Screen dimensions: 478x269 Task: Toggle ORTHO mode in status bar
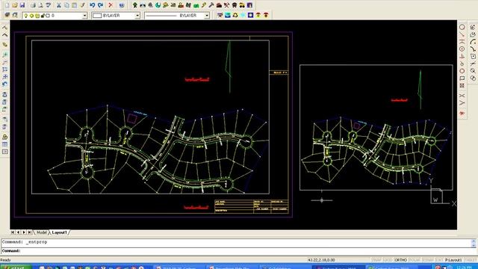click(x=400, y=260)
